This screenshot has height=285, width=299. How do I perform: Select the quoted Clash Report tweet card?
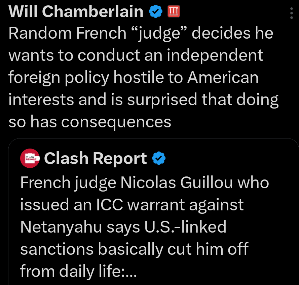153,212
